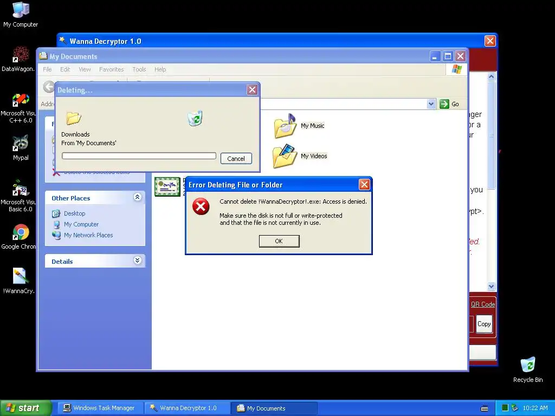Click the on-screen keyboard tray icon
Image resolution: width=555 pixels, height=416 pixels.
click(485, 408)
